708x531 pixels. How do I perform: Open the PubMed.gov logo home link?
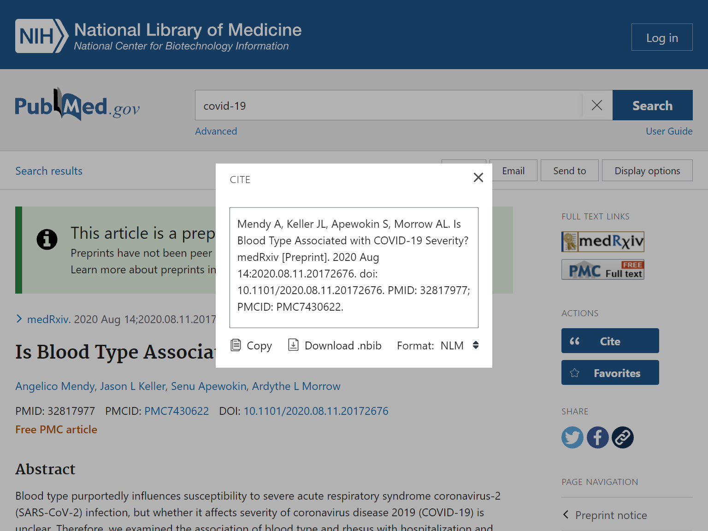pyautogui.click(x=77, y=105)
